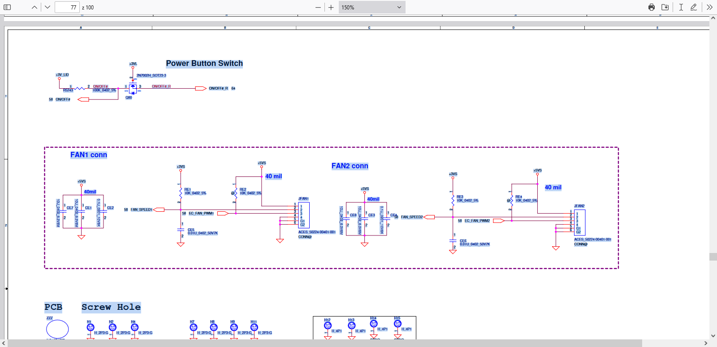Go to the previous page arrow
Viewport: 717px width, 347px height.
[35, 7]
